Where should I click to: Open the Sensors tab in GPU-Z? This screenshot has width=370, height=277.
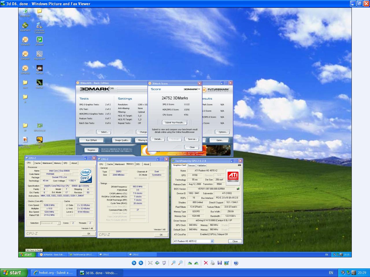(x=192, y=166)
